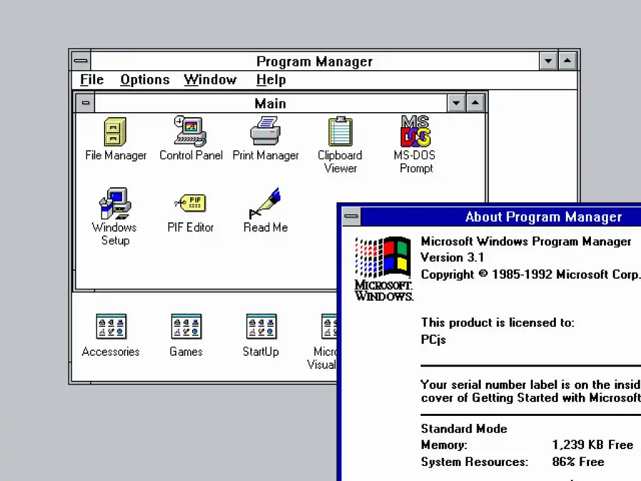Open the File Manager icon
The width and height of the screenshot is (641, 481).
pos(115,139)
